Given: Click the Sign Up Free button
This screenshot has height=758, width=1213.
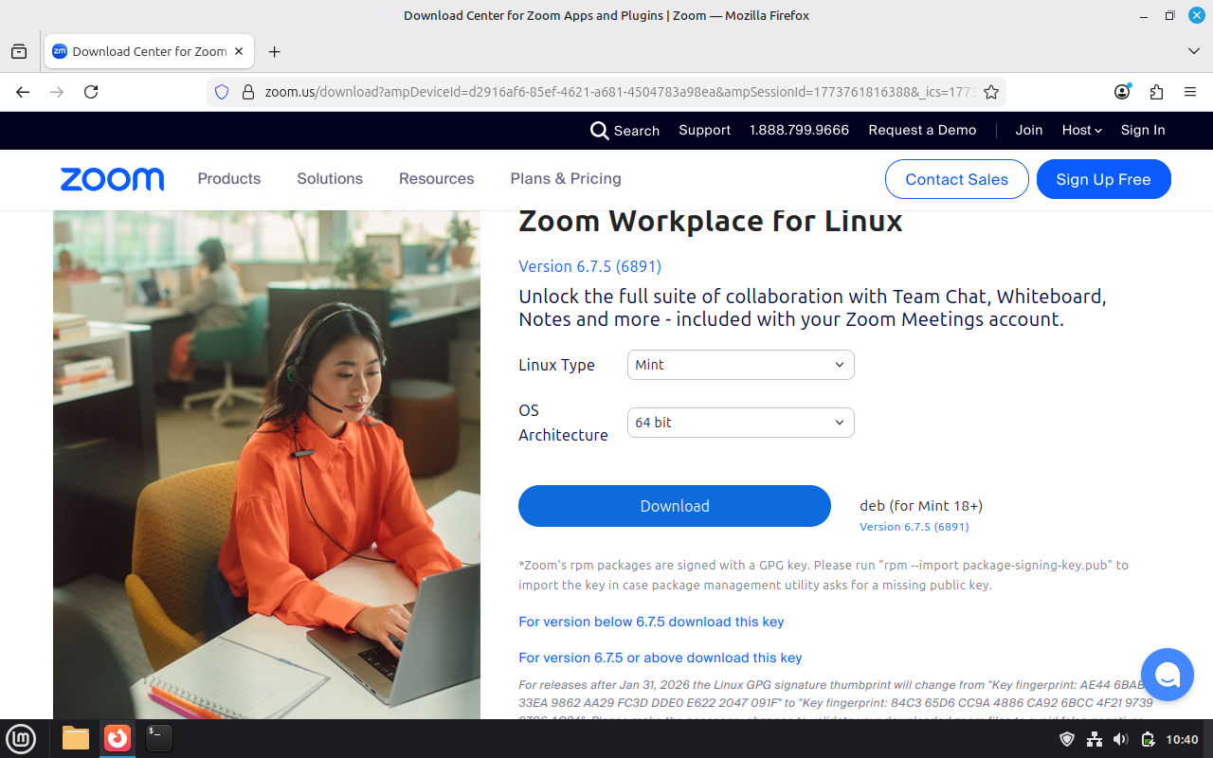Looking at the screenshot, I should pos(1103,179).
